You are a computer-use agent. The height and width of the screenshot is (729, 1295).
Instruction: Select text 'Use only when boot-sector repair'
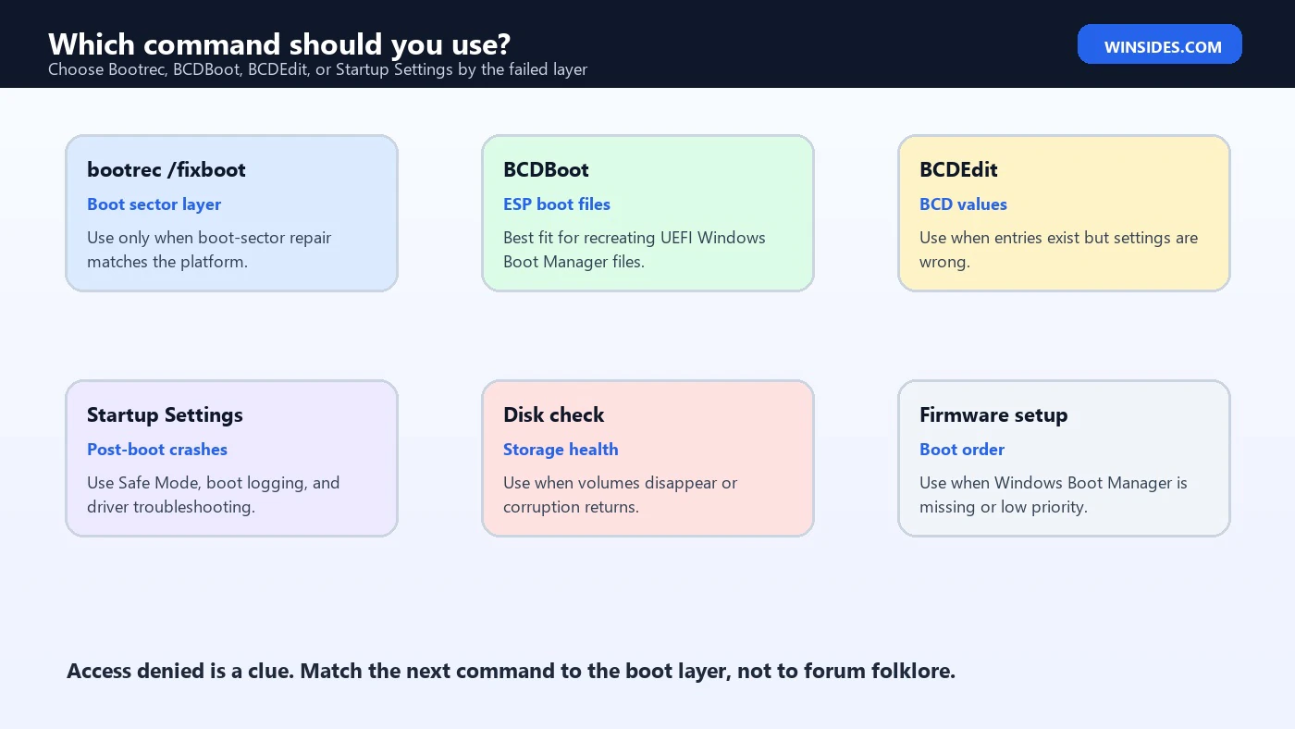point(209,238)
